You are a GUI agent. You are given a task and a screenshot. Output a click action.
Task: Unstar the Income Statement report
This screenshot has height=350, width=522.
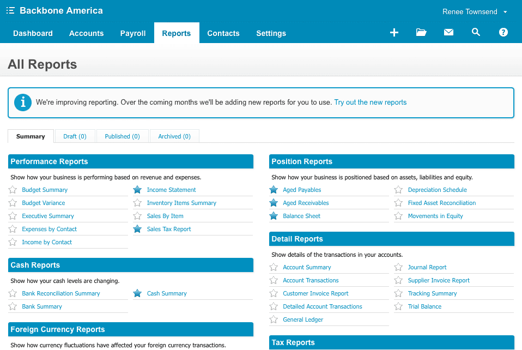tap(137, 190)
